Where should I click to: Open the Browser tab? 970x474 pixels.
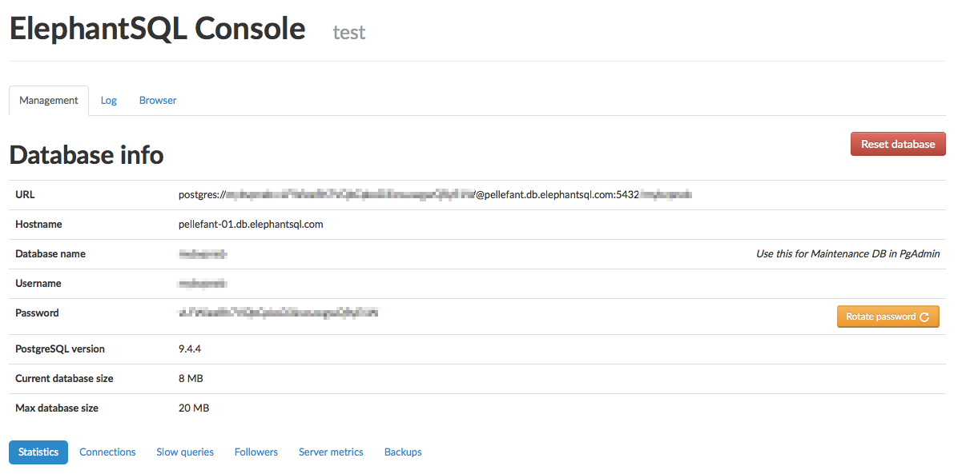coord(157,100)
